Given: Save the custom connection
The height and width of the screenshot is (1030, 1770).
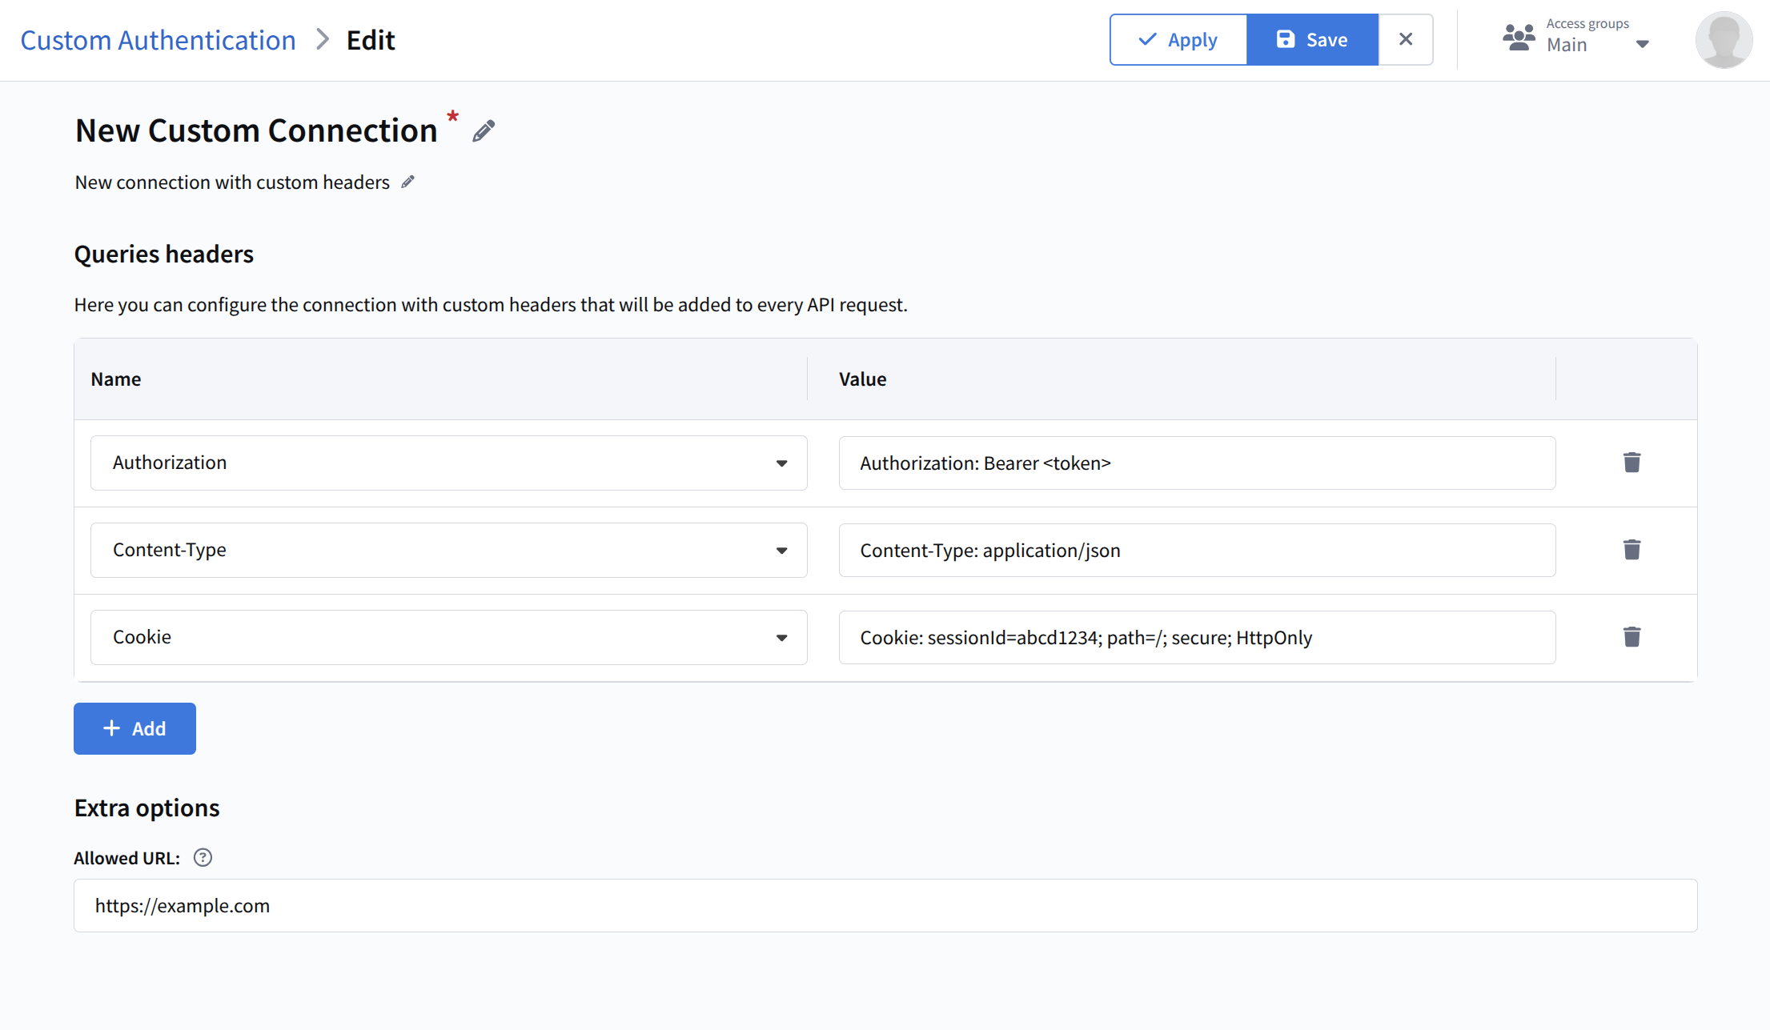Looking at the screenshot, I should (x=1312, y=39).
